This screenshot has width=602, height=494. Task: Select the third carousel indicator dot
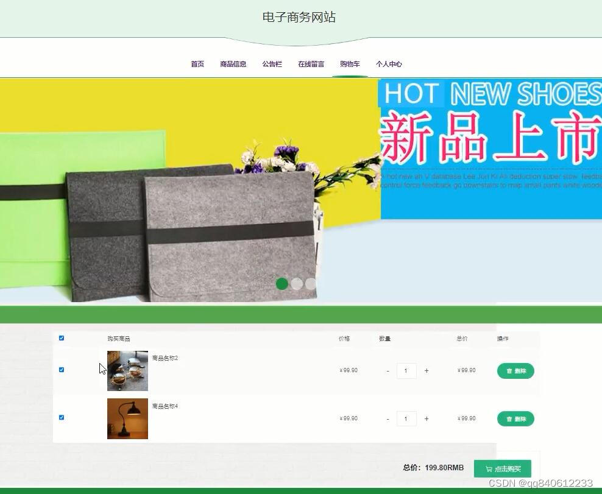pyautogui.click(x=311, y=283)
